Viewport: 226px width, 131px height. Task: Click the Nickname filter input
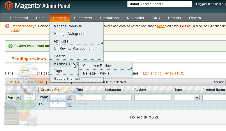click(x=118, y=98)
